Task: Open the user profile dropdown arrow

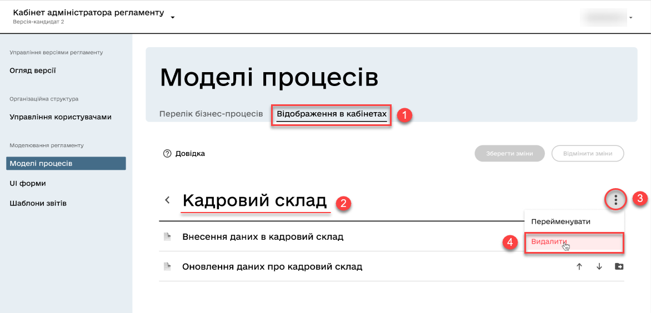Action: point(631,18)
